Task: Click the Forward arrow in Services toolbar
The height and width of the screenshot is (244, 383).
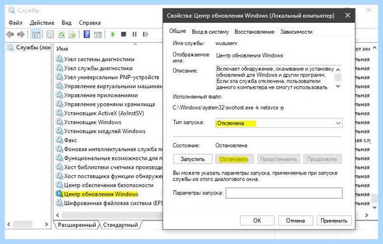Action: coord(21,34)
